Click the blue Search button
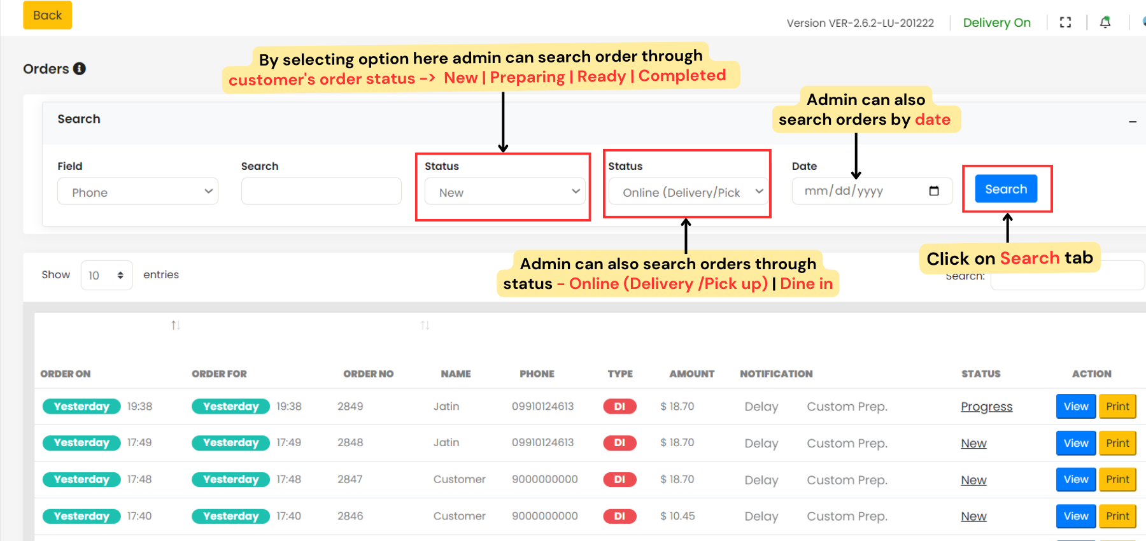The image size is (1146, 541). click(1006, 189)
